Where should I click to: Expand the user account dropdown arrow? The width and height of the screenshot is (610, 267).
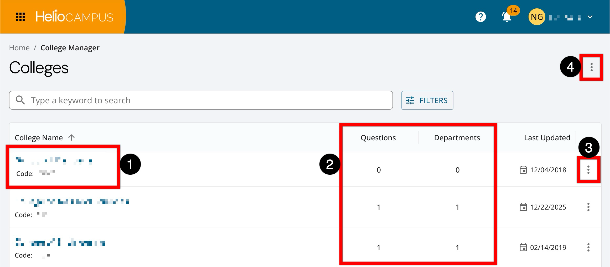coord(590,17)
